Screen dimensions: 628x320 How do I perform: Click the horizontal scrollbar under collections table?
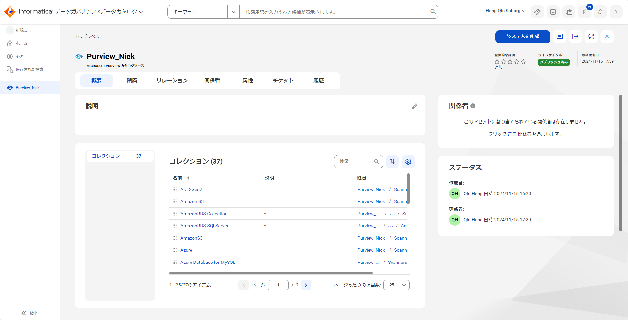click(x=271, y=273)
